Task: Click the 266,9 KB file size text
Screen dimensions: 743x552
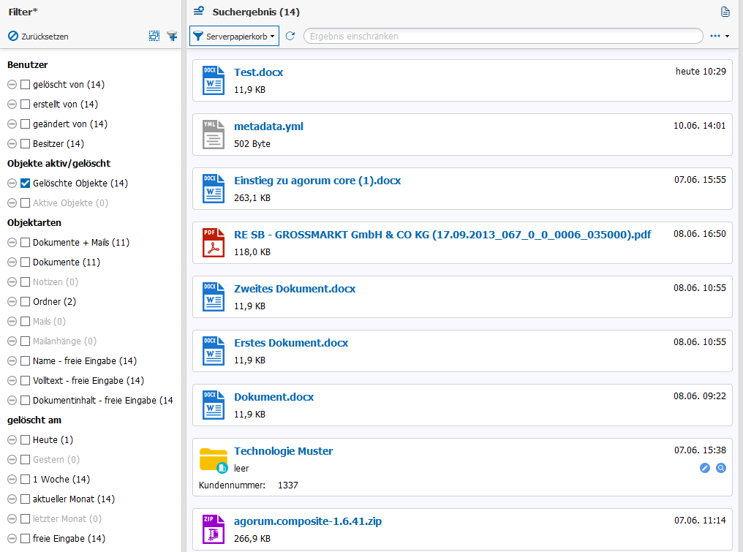Action: coord(252,539)
